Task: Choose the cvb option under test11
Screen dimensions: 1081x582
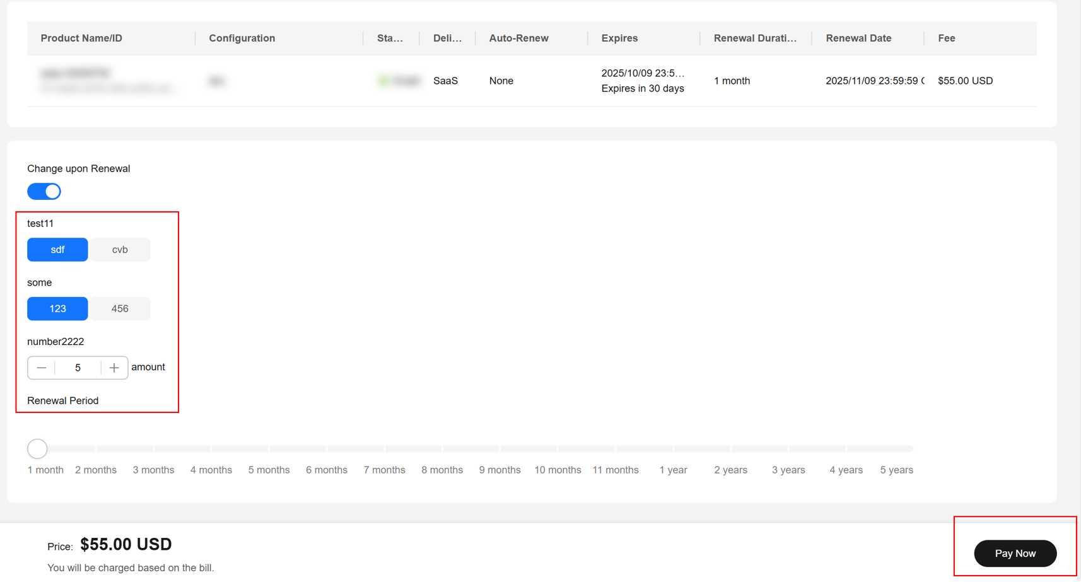Action: pyautogui.click(x=120, y=250)
